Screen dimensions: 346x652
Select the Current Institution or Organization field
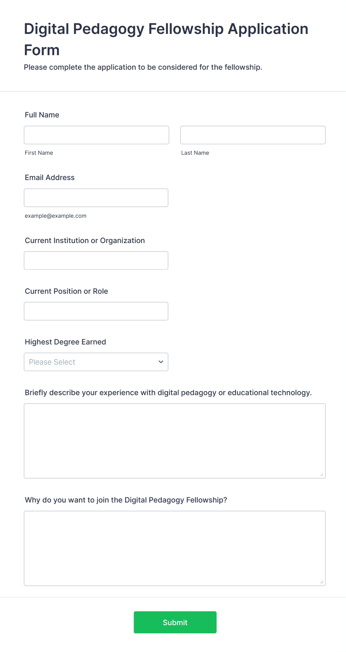point(96,260)
